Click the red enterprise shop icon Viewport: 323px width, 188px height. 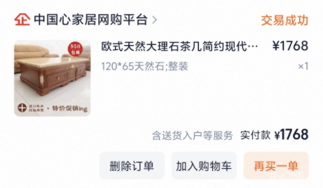(22, 20)
